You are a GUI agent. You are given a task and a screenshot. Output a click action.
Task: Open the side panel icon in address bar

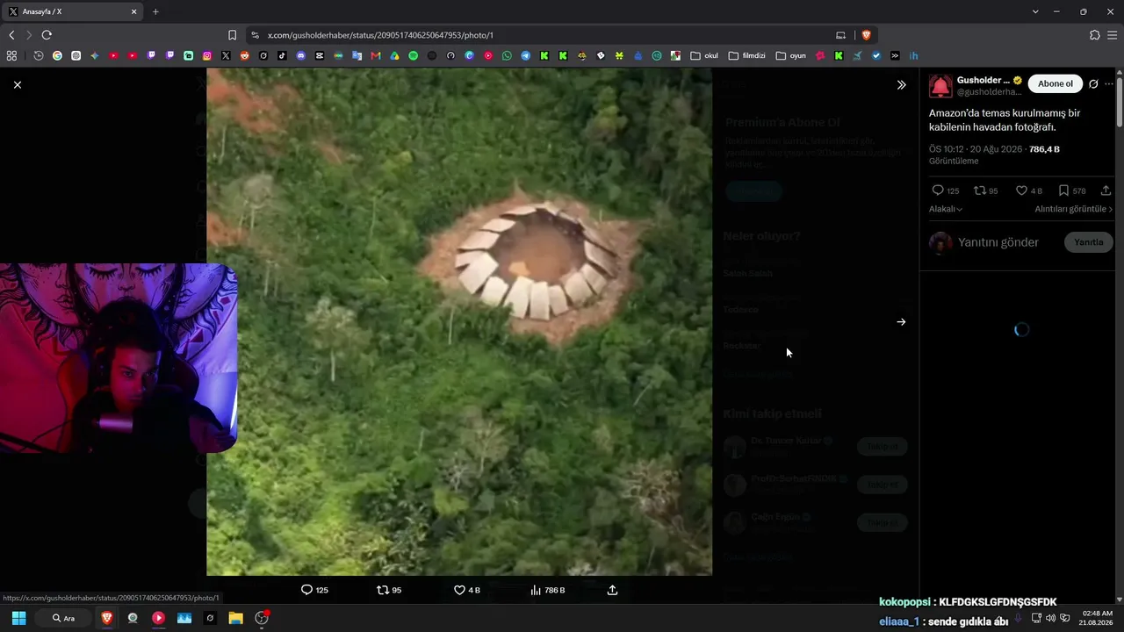[x=840, y=35]
